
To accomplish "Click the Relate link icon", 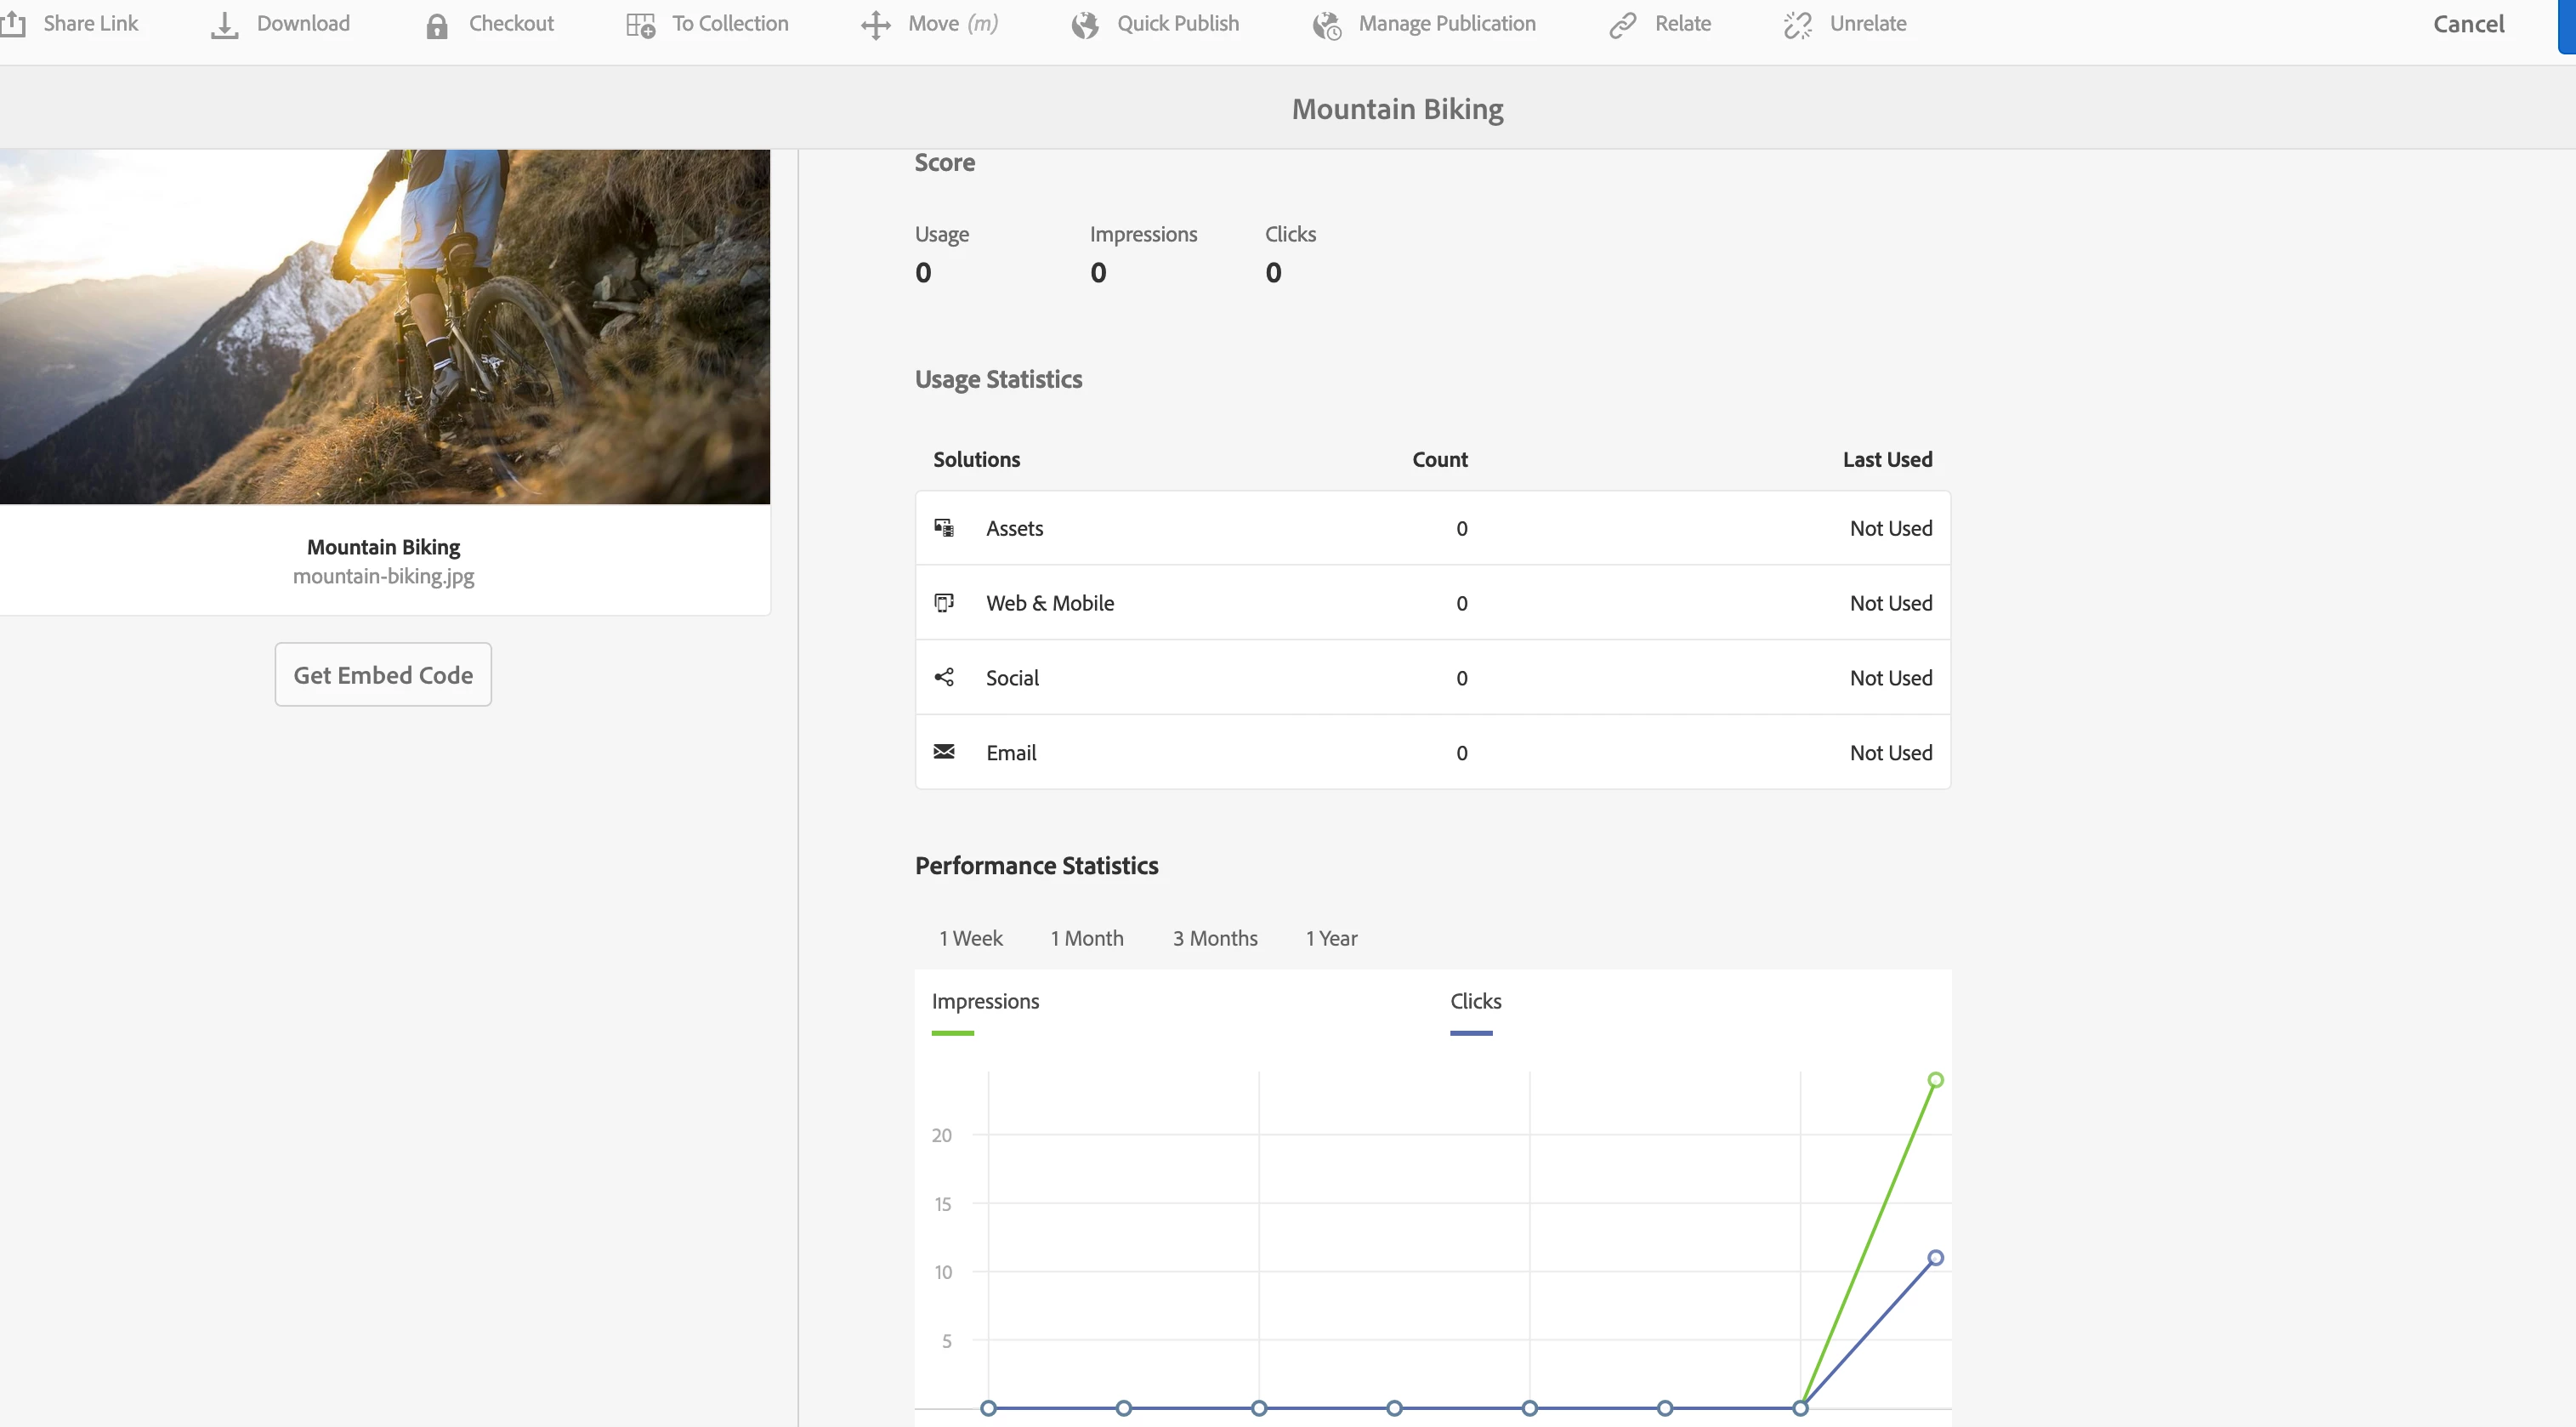I will point(1622,25).
